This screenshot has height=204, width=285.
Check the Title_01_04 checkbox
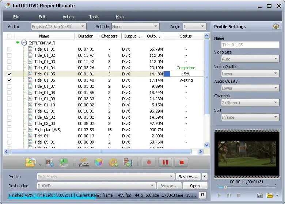pyautogui.click(x=9, y=68)
